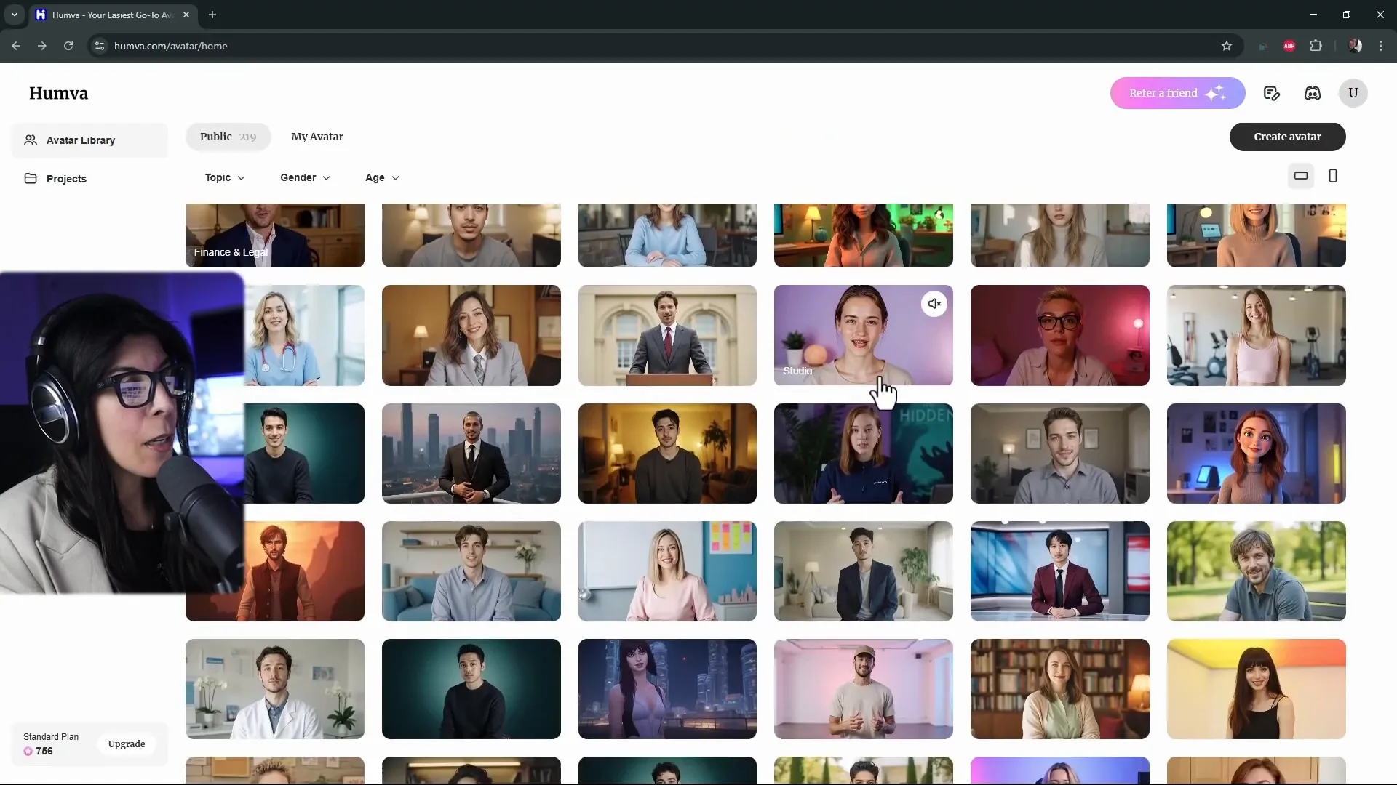Click the Humva logo

pyautogui.click(x=59, y=93)
